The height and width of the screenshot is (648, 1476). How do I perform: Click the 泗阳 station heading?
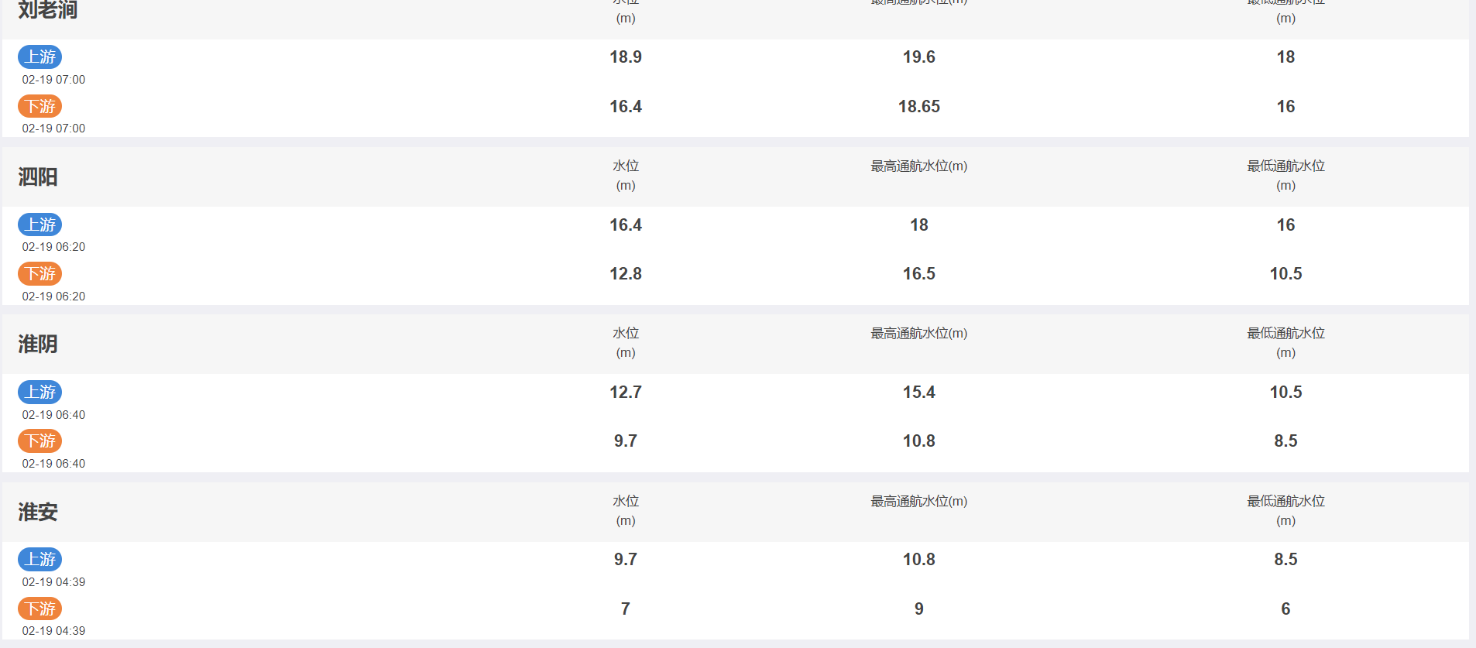tap(38, 177)
